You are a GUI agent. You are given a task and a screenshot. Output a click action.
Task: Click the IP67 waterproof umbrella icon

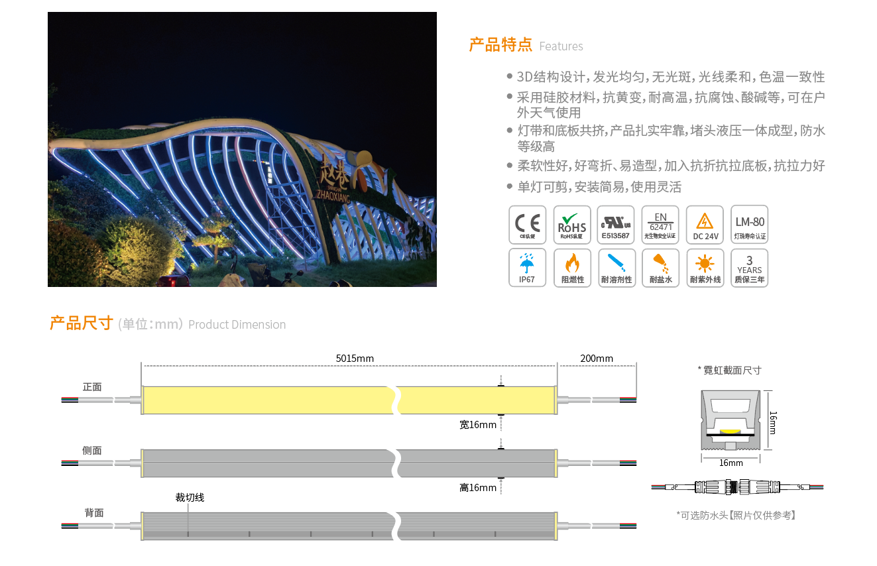[528, 268]
